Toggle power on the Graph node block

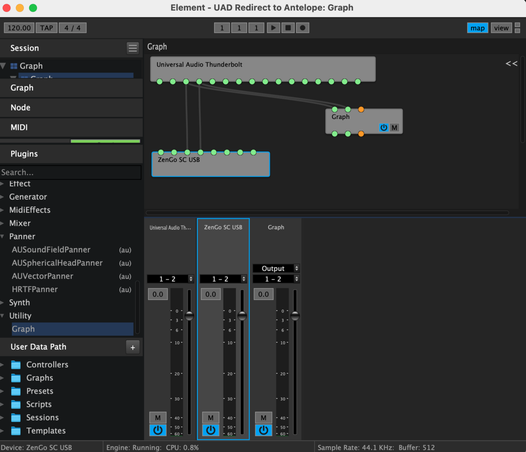click(384, 128)
